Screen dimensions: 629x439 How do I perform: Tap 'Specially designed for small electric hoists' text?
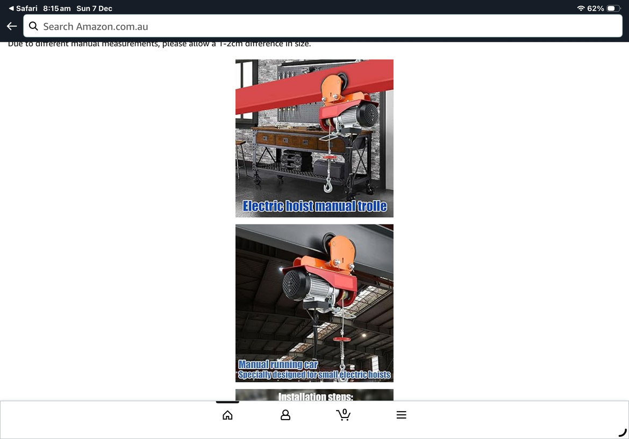click(314, 375)
